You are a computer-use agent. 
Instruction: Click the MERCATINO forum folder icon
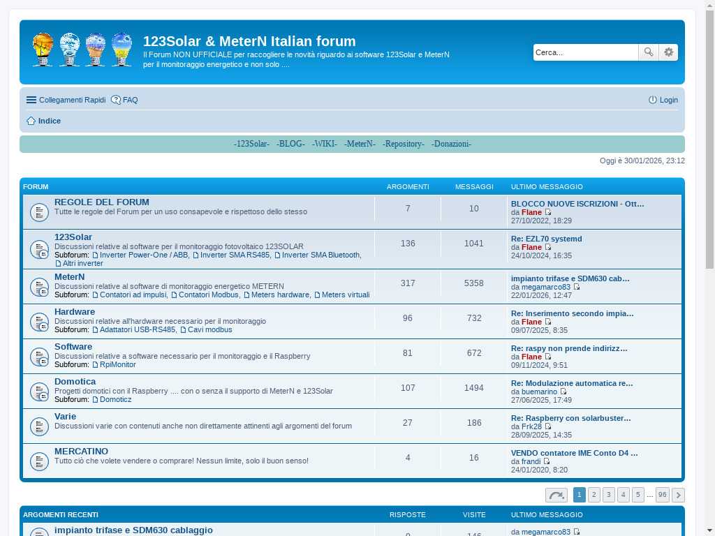tap(39, 461)
